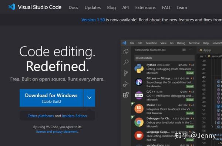The width and height of the screenshot is (222, 146).
Task: Open the Insiders Edition link
Action: pyautogui.click(x=74, y=116)
